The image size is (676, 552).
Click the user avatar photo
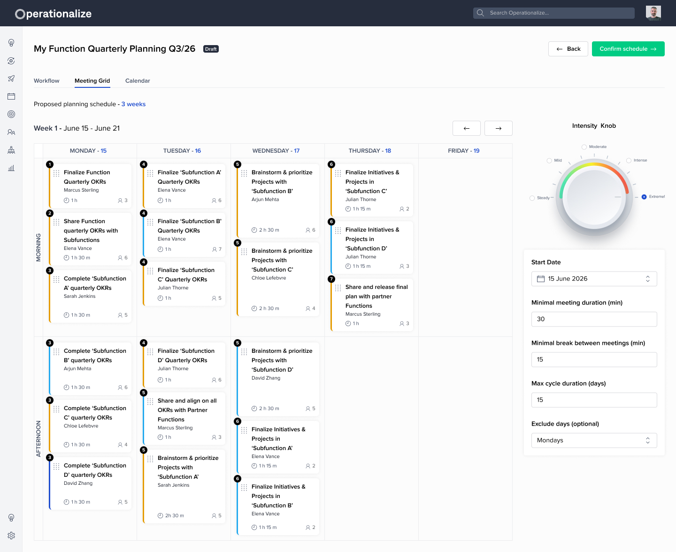[653, 13]
